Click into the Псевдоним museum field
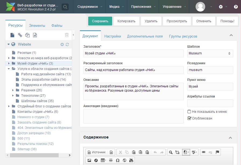 pos(210,70)
